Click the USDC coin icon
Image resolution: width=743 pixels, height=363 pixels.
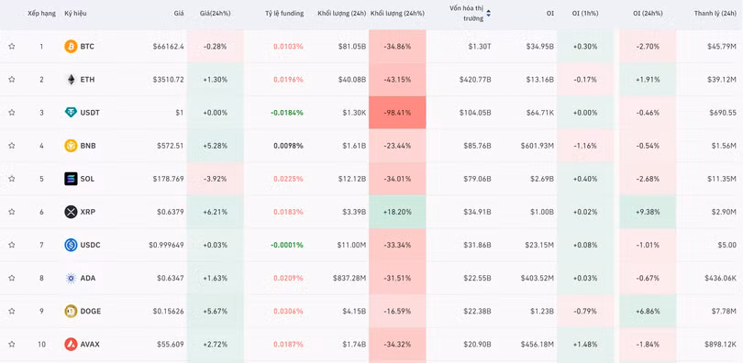coord(71,245)
